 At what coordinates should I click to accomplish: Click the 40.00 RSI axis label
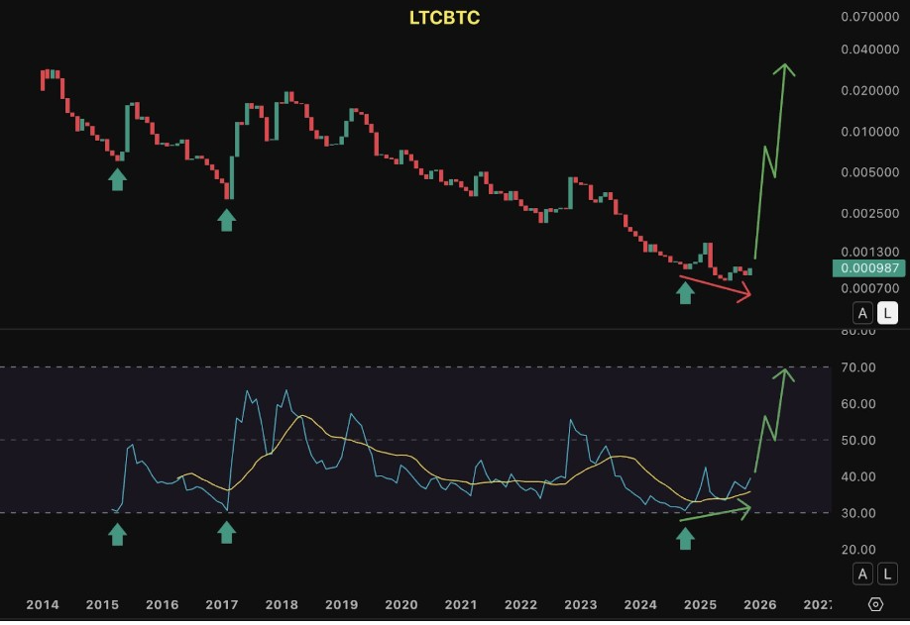(858, 476)
